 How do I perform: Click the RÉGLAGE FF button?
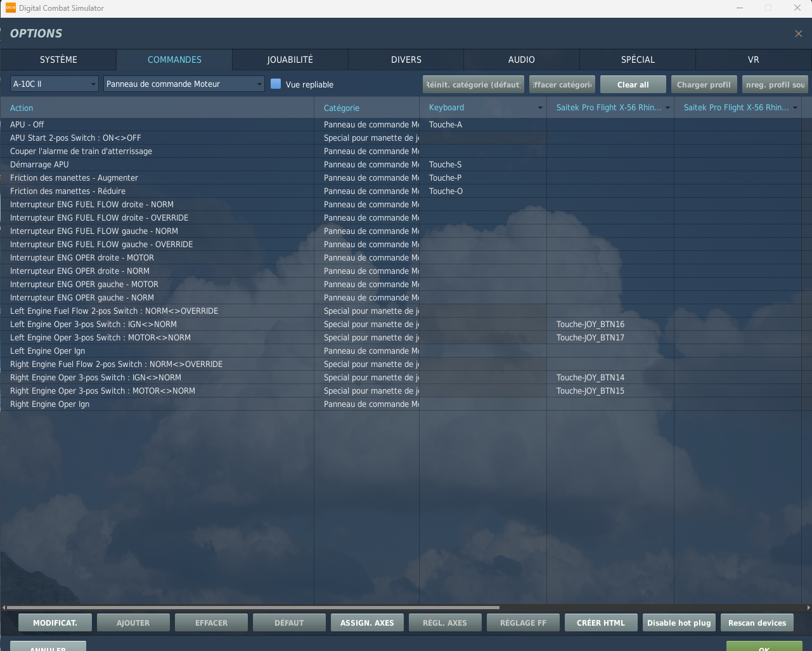pos(523,622)
